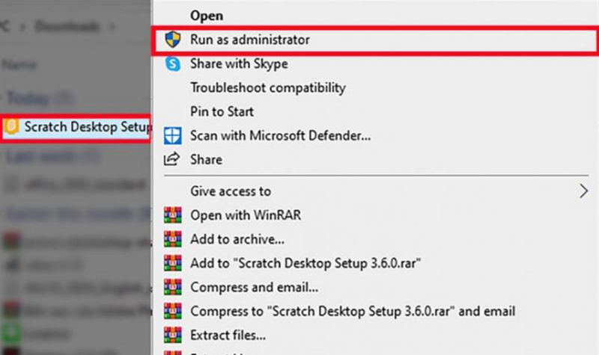The width and height of the screenshot is (599, 355).
Task: Select Compress to rar and email option
Action: (x=353, y=311)
